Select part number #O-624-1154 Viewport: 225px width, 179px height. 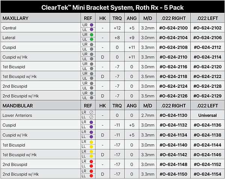pos(207,174)
